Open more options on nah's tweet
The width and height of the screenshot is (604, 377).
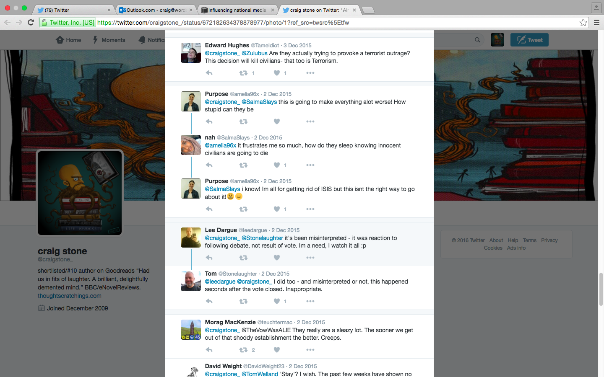pyautogui.click(x=310, y=165)
